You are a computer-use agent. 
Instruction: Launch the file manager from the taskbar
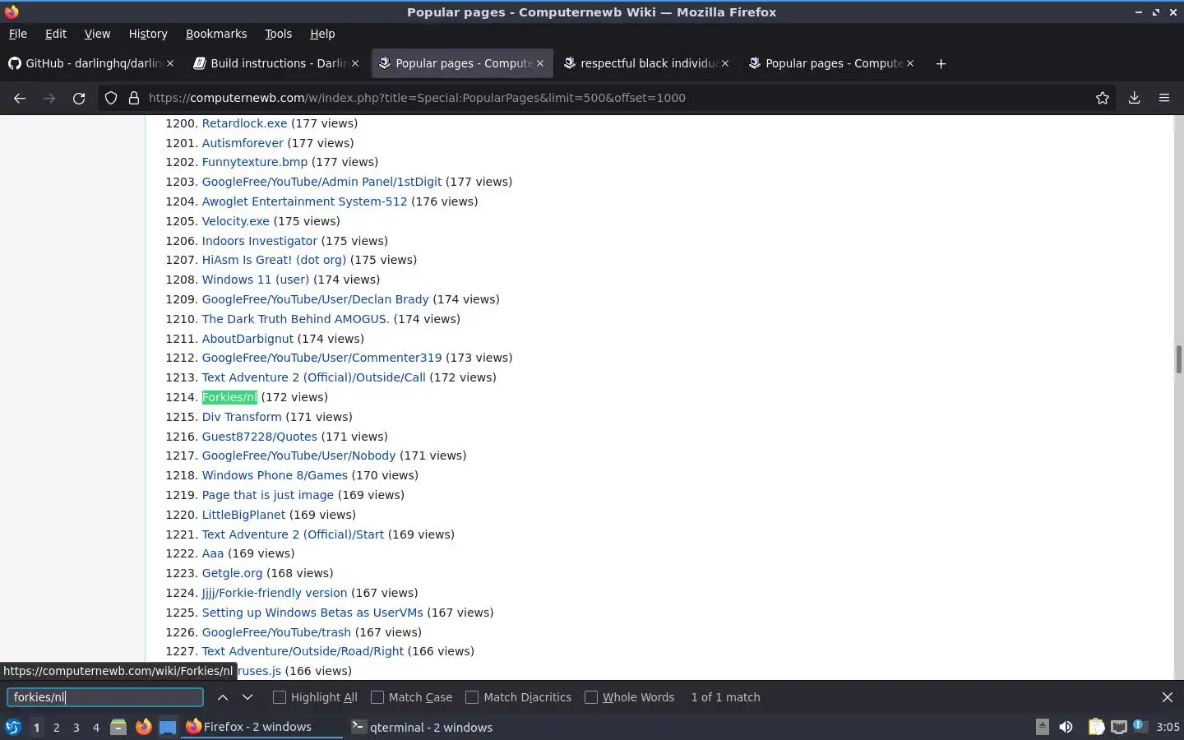[118, 727]
